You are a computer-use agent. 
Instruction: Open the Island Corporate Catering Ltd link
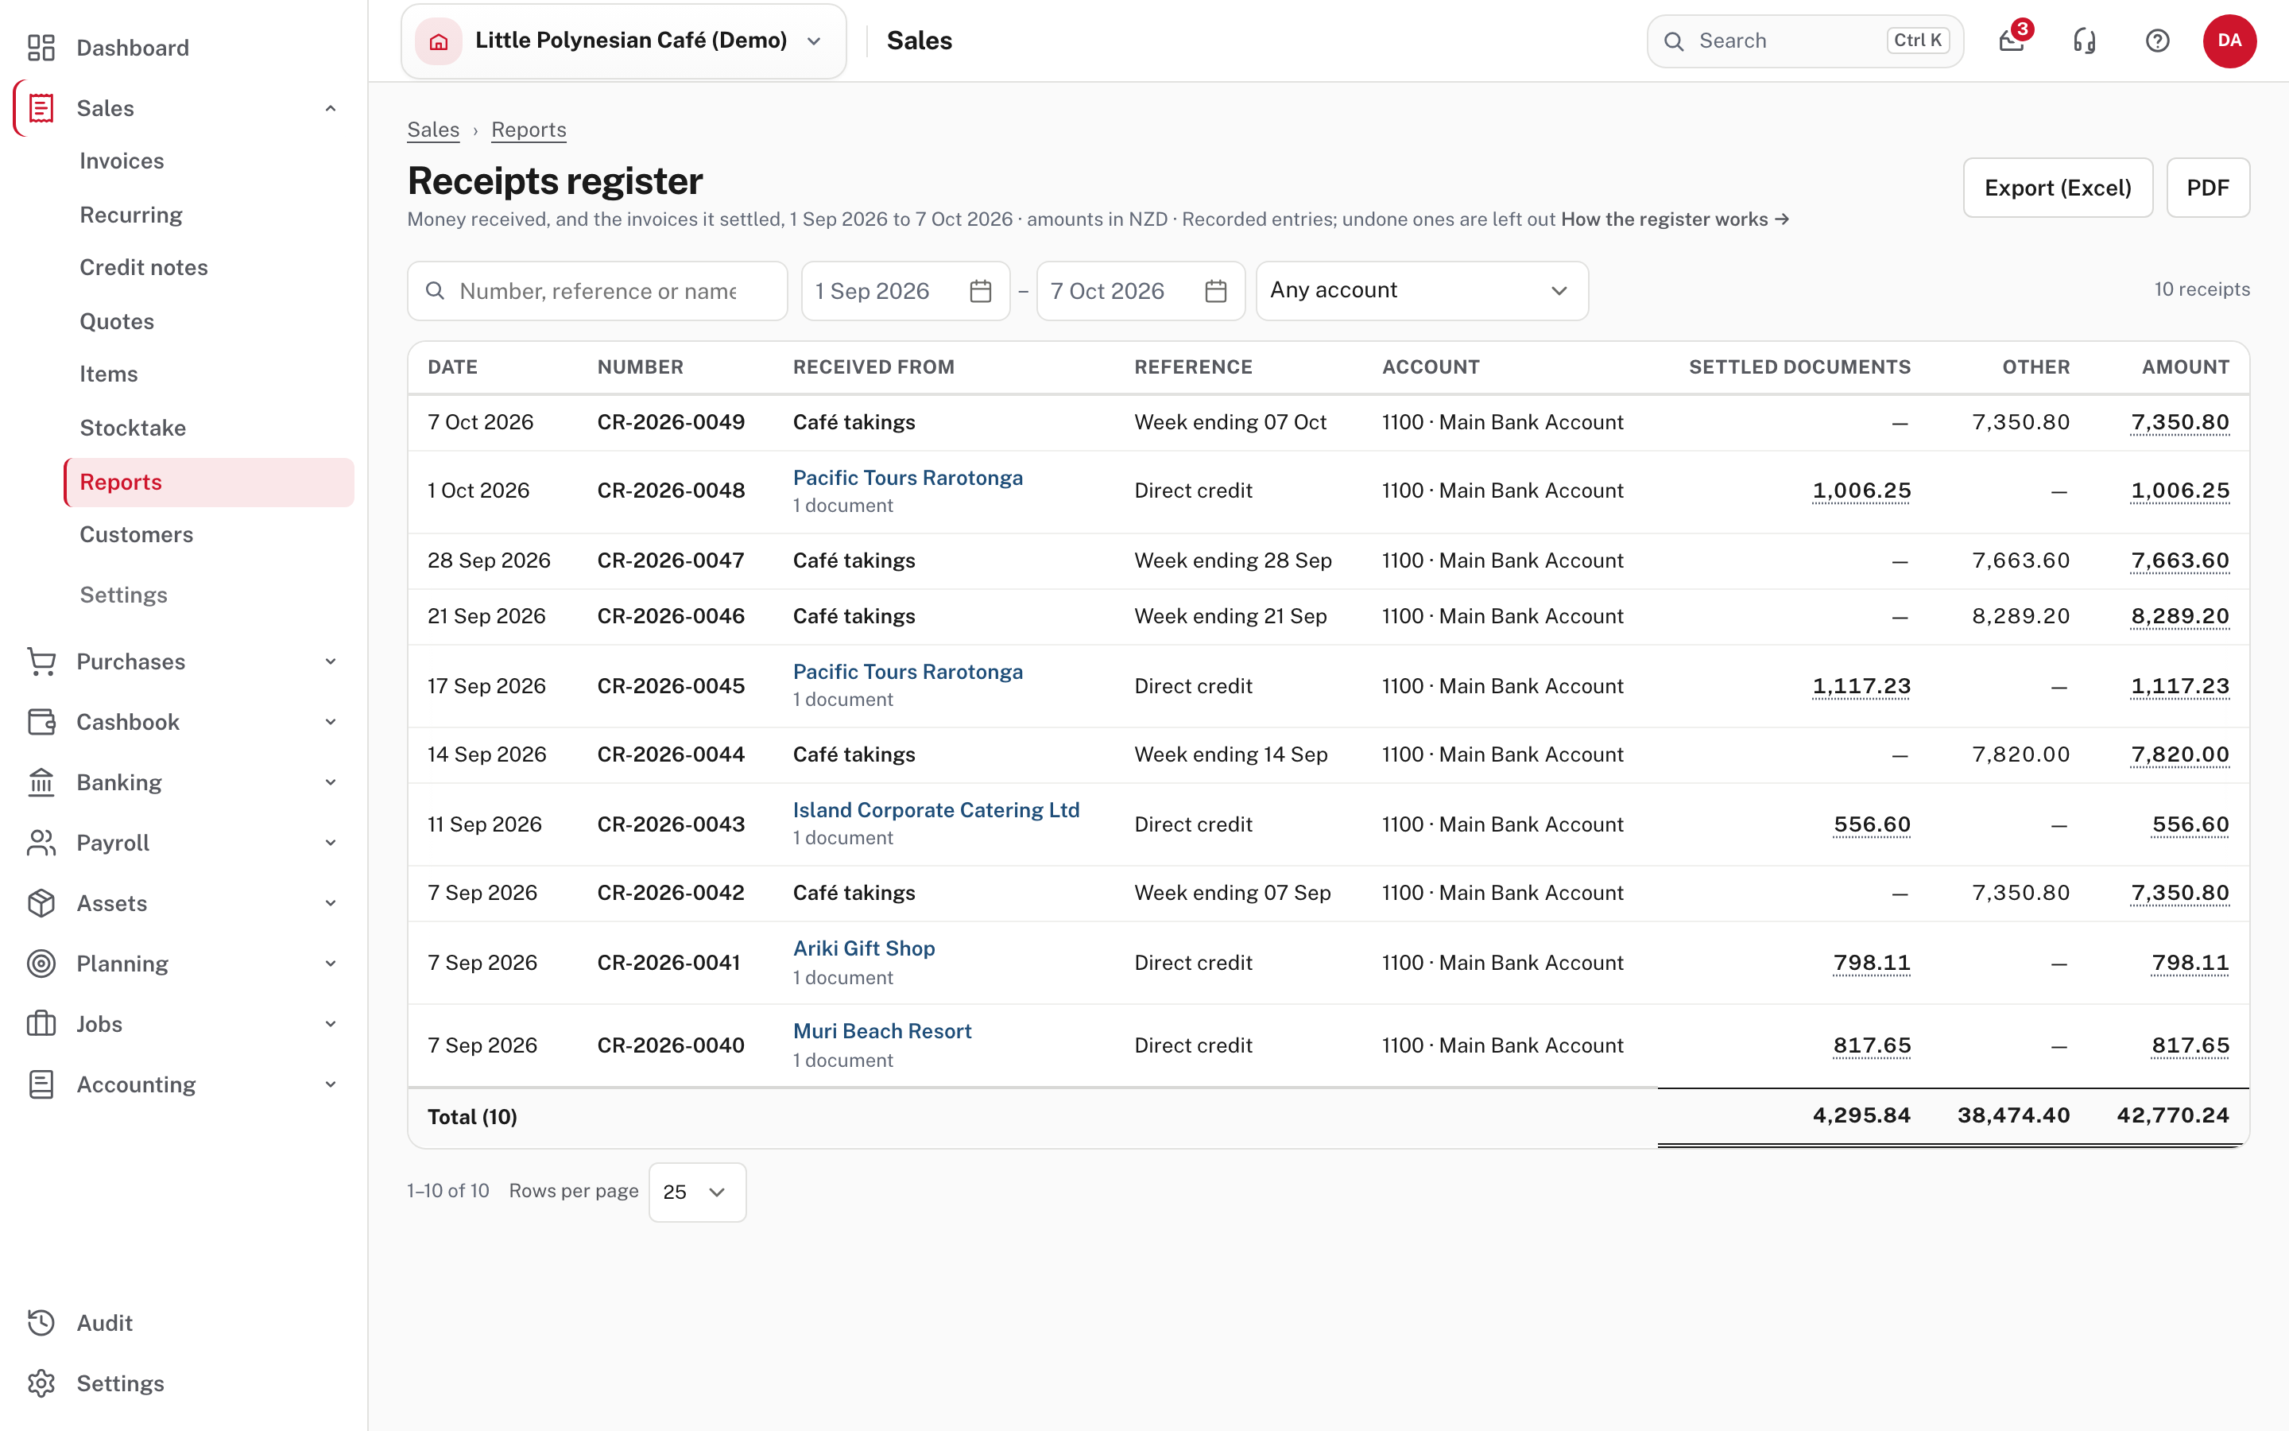click(x=935, y=810)
